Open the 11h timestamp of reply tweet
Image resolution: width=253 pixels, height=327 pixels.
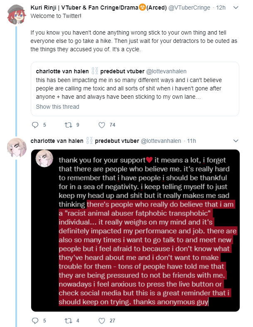coord(192,141)
